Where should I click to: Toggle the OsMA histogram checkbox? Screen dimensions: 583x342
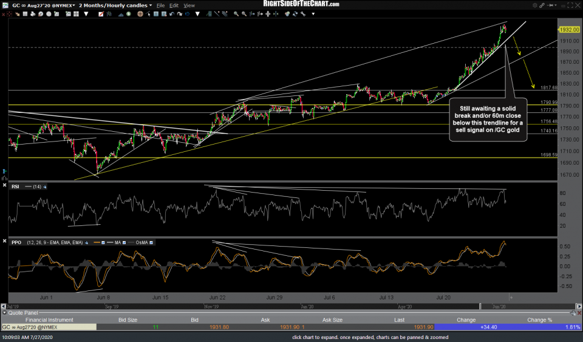152,242
